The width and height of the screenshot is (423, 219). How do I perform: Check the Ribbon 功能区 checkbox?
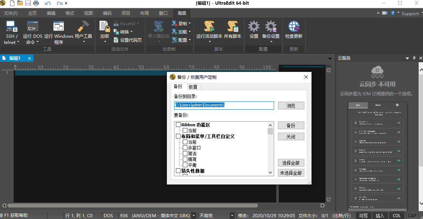(178, 125)
